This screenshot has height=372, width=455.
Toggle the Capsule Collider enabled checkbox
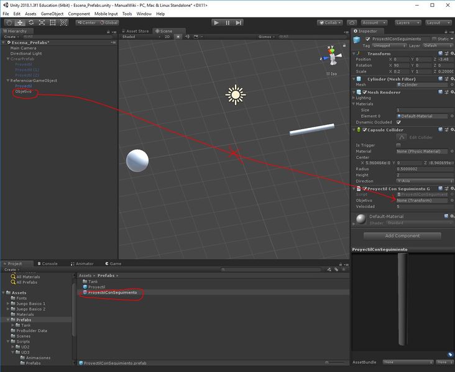tap(365, 130)
